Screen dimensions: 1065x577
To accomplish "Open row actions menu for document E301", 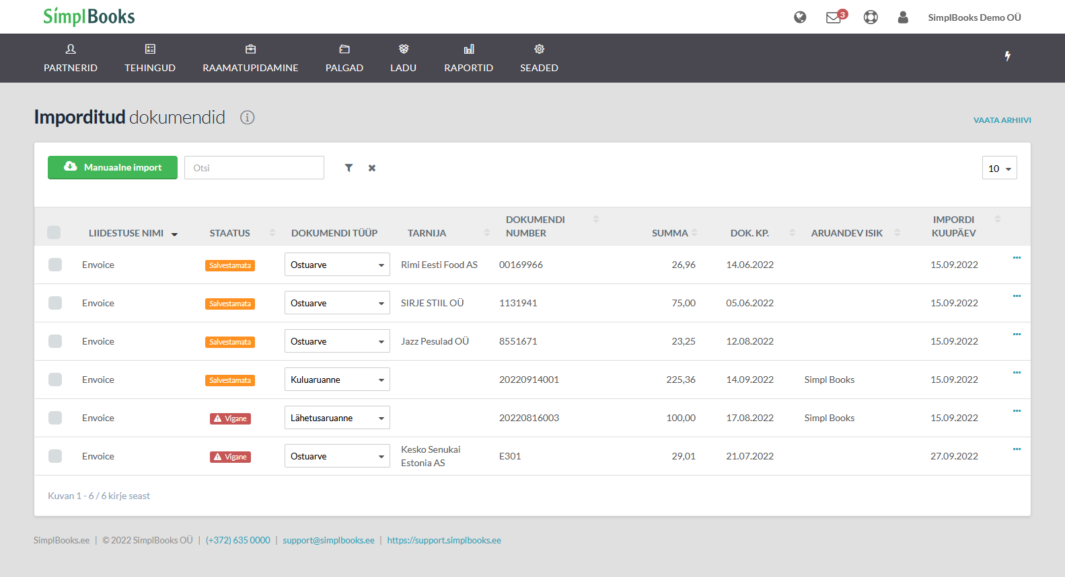I will [1017, 449].
